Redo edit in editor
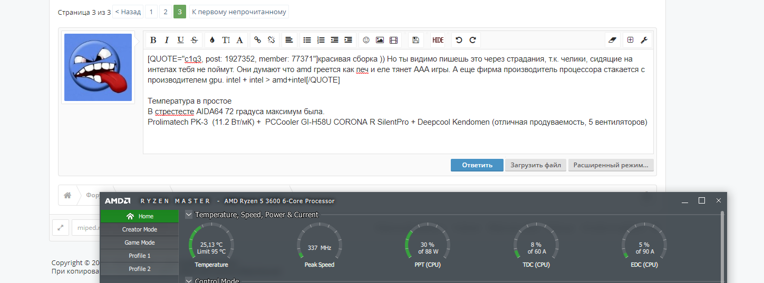 pos(472,40)
